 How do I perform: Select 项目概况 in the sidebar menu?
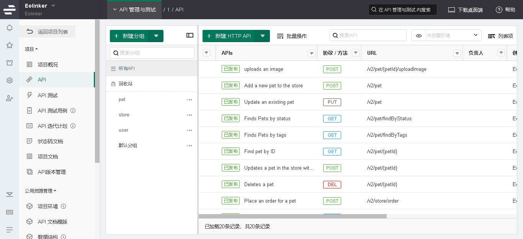click(x=48, y=65)
